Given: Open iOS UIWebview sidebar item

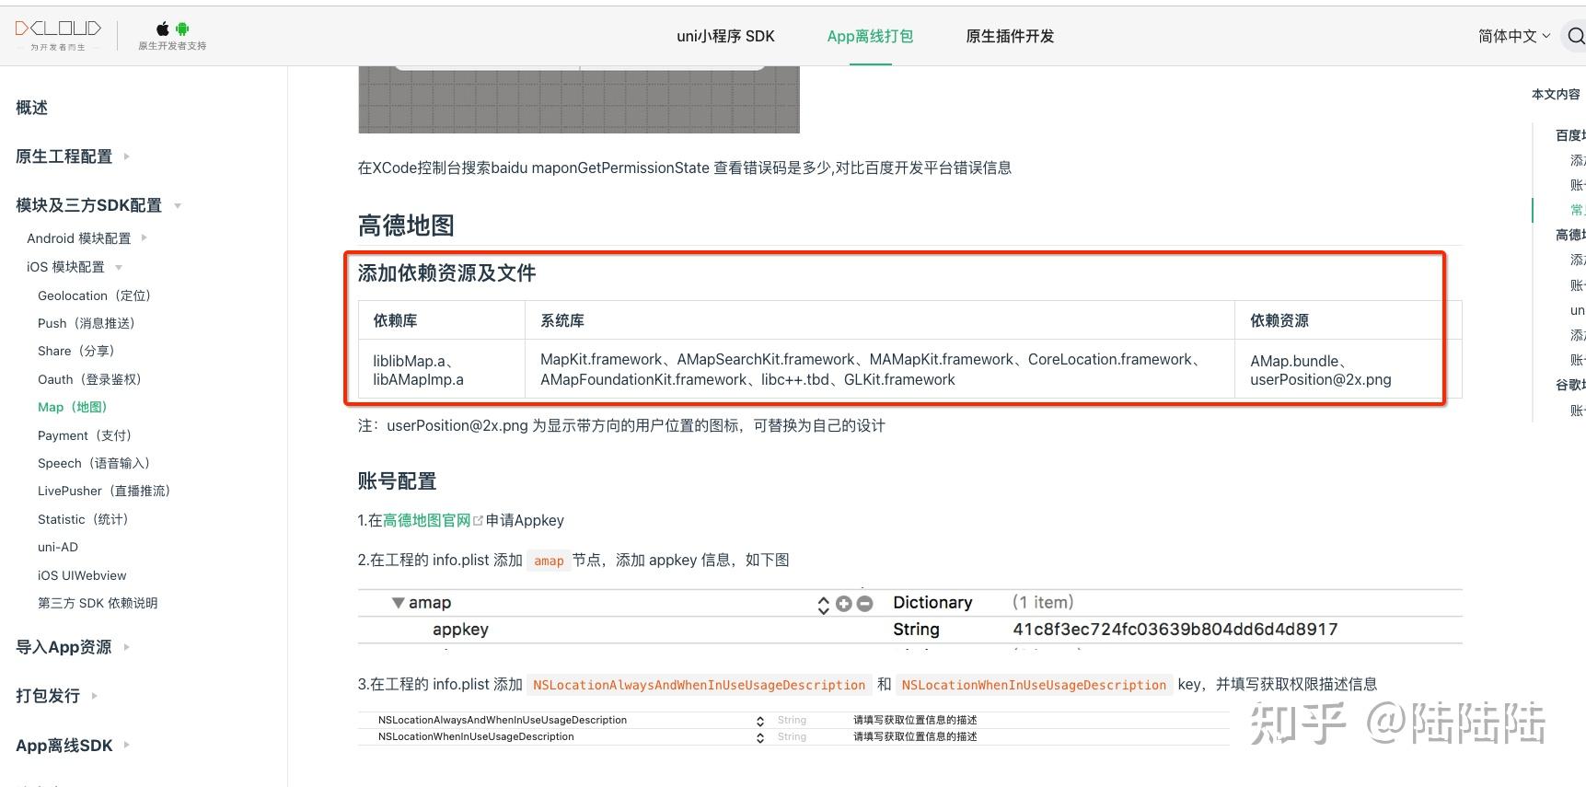Looking at the screenshot, I should point(82,575).
